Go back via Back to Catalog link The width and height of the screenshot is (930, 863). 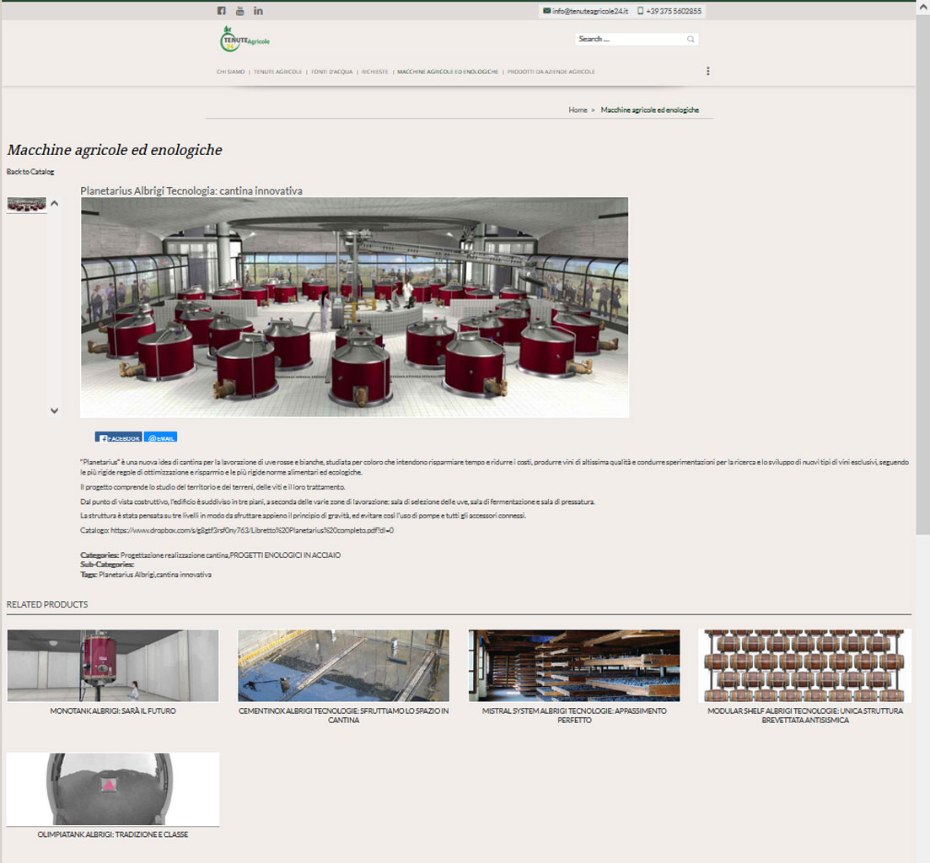(30, 172)
